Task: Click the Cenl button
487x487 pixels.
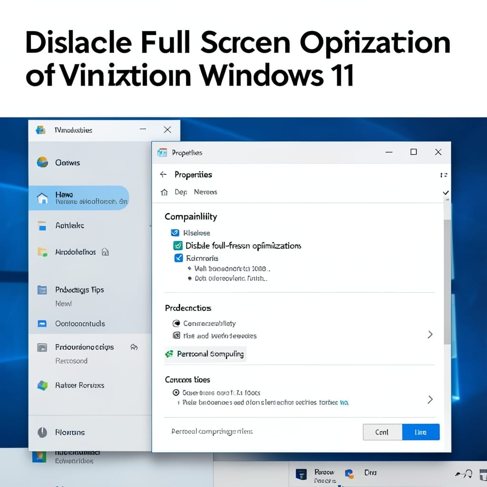Action: tap(382, 432)
